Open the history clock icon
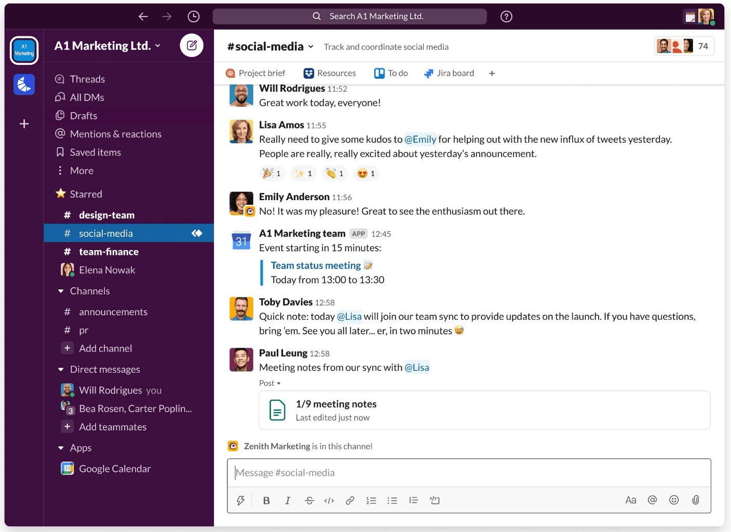Image resolution: width=731 pixels, height=532 pixels. pos(194,17)
